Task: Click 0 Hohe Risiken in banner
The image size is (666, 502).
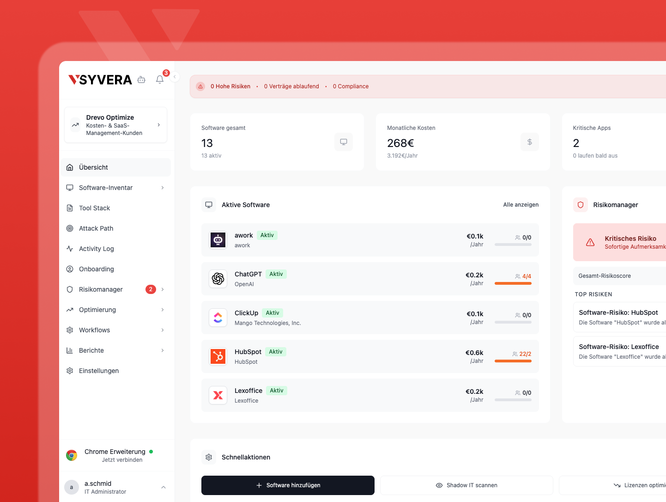Action: click(x=230, y=86)
